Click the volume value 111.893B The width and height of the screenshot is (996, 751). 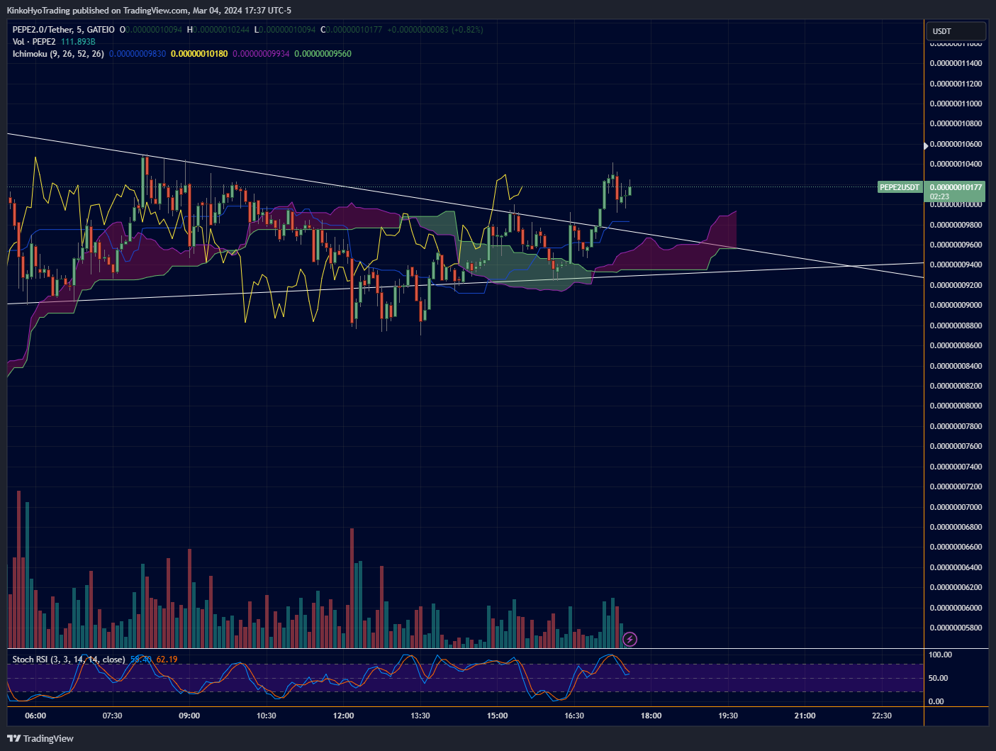(x=78, y=42)
